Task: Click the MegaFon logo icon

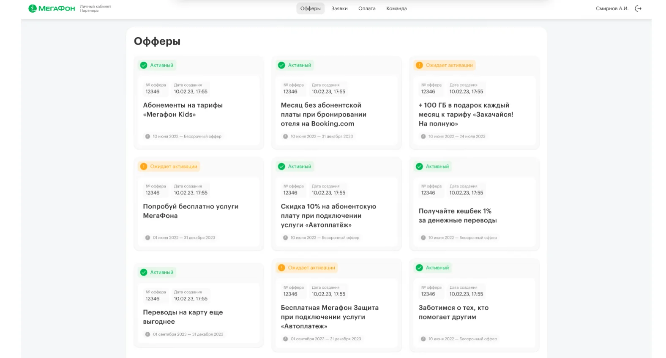Action: [33, 8]
